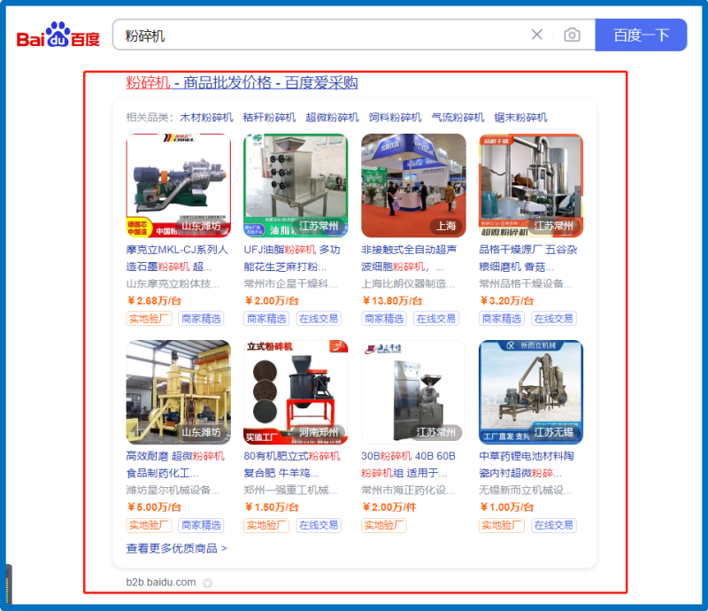Image resolution: width=708 pixels, height=611 pixels.
Task: Expand 查看更多优质商品 listing
Action: coord(176,548)
